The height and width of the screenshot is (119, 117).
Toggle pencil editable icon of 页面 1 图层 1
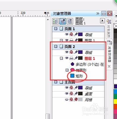click(x=76, y=40)
